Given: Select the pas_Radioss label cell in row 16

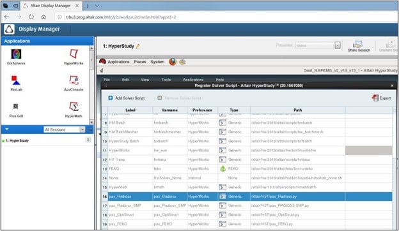Looking at the screenshot, I should (x=130, y=197).
